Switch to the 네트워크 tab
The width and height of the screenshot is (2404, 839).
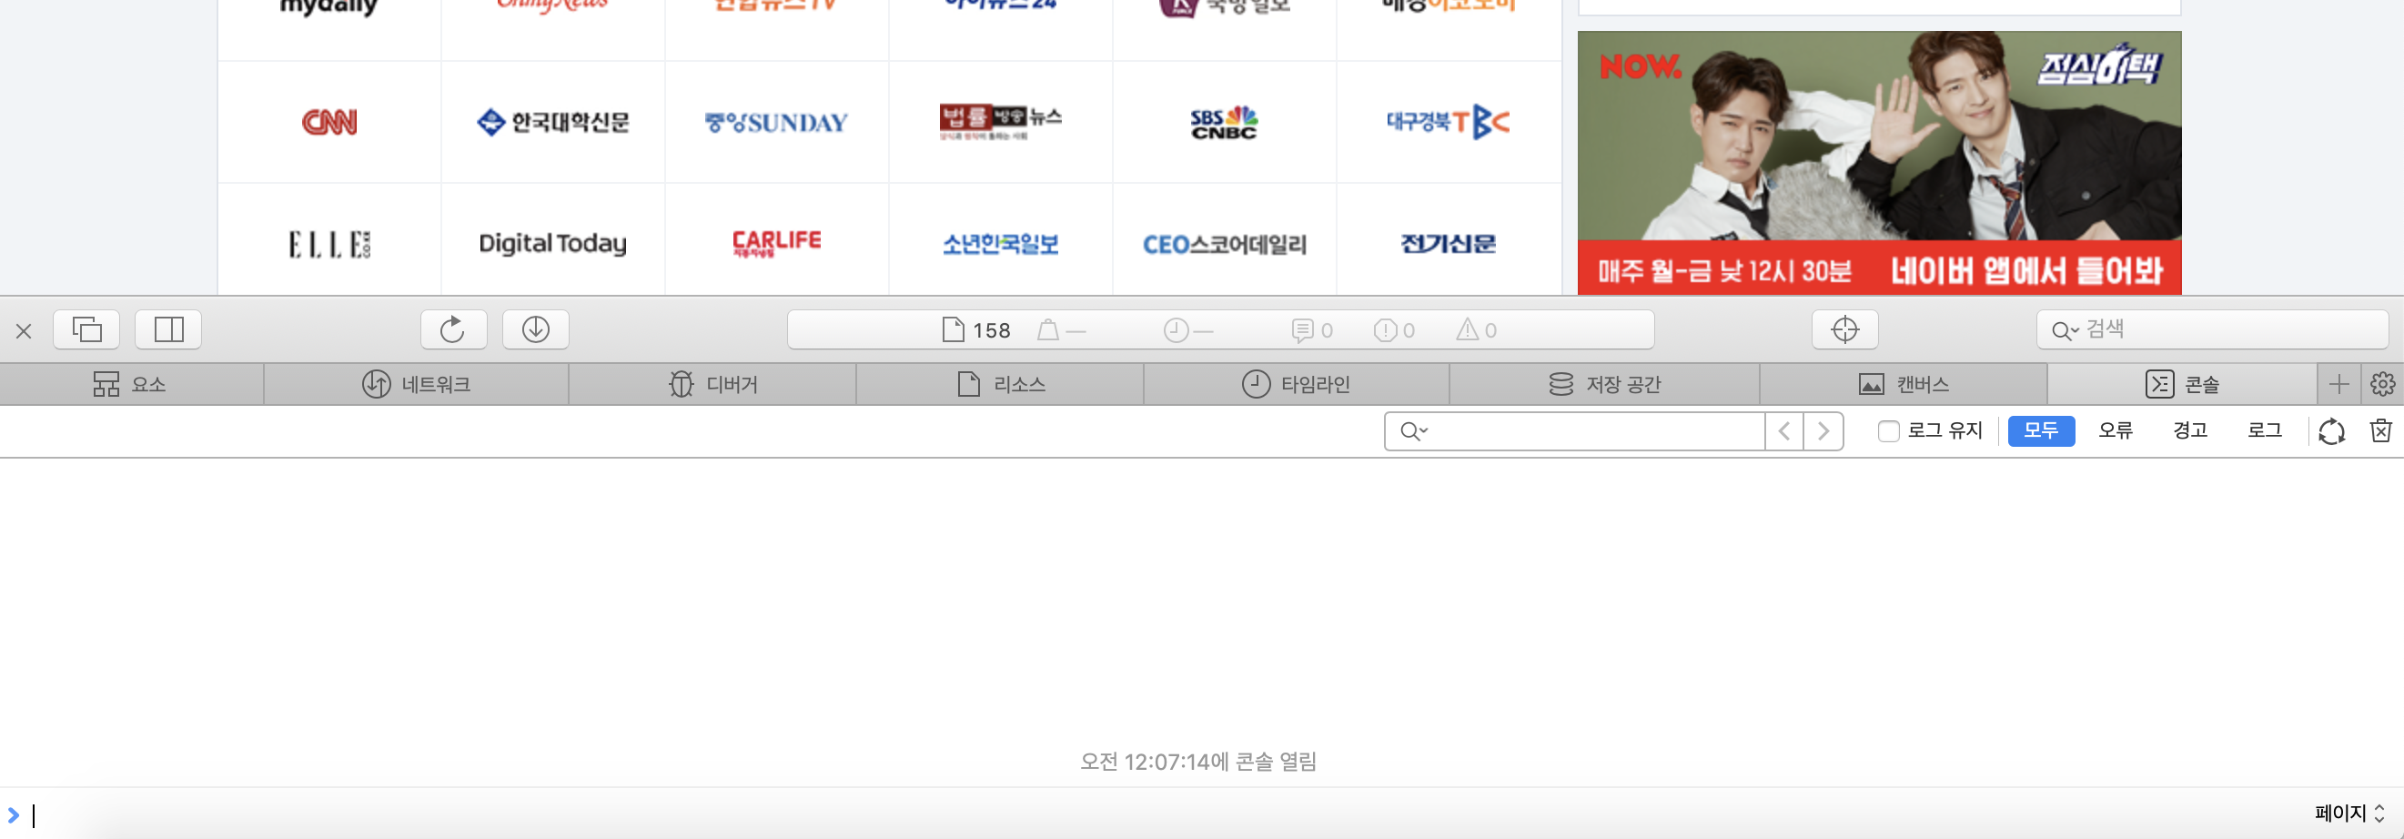point(416,384)
